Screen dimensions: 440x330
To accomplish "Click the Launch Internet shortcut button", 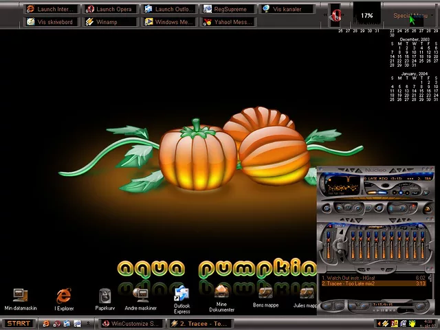I will pyautogui.click(x=51, y=10).
